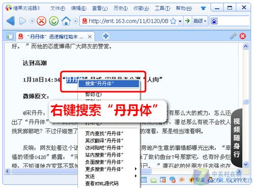This screenshot has width=255, height=188.
Task: Click the blue Back arrow button
Action: tap(11, 21)
